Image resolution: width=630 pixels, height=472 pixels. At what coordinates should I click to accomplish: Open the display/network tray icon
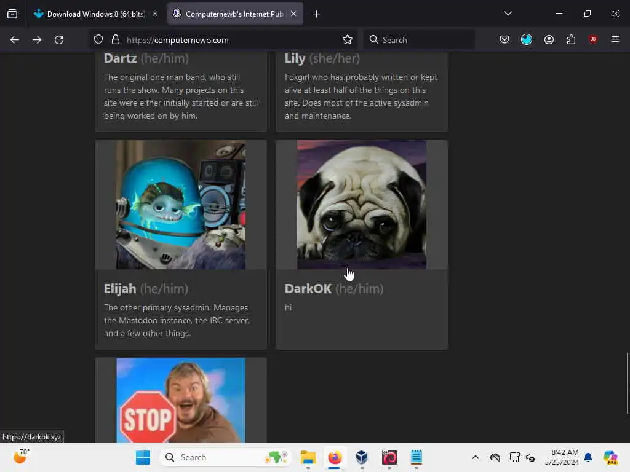pos(514,457)
